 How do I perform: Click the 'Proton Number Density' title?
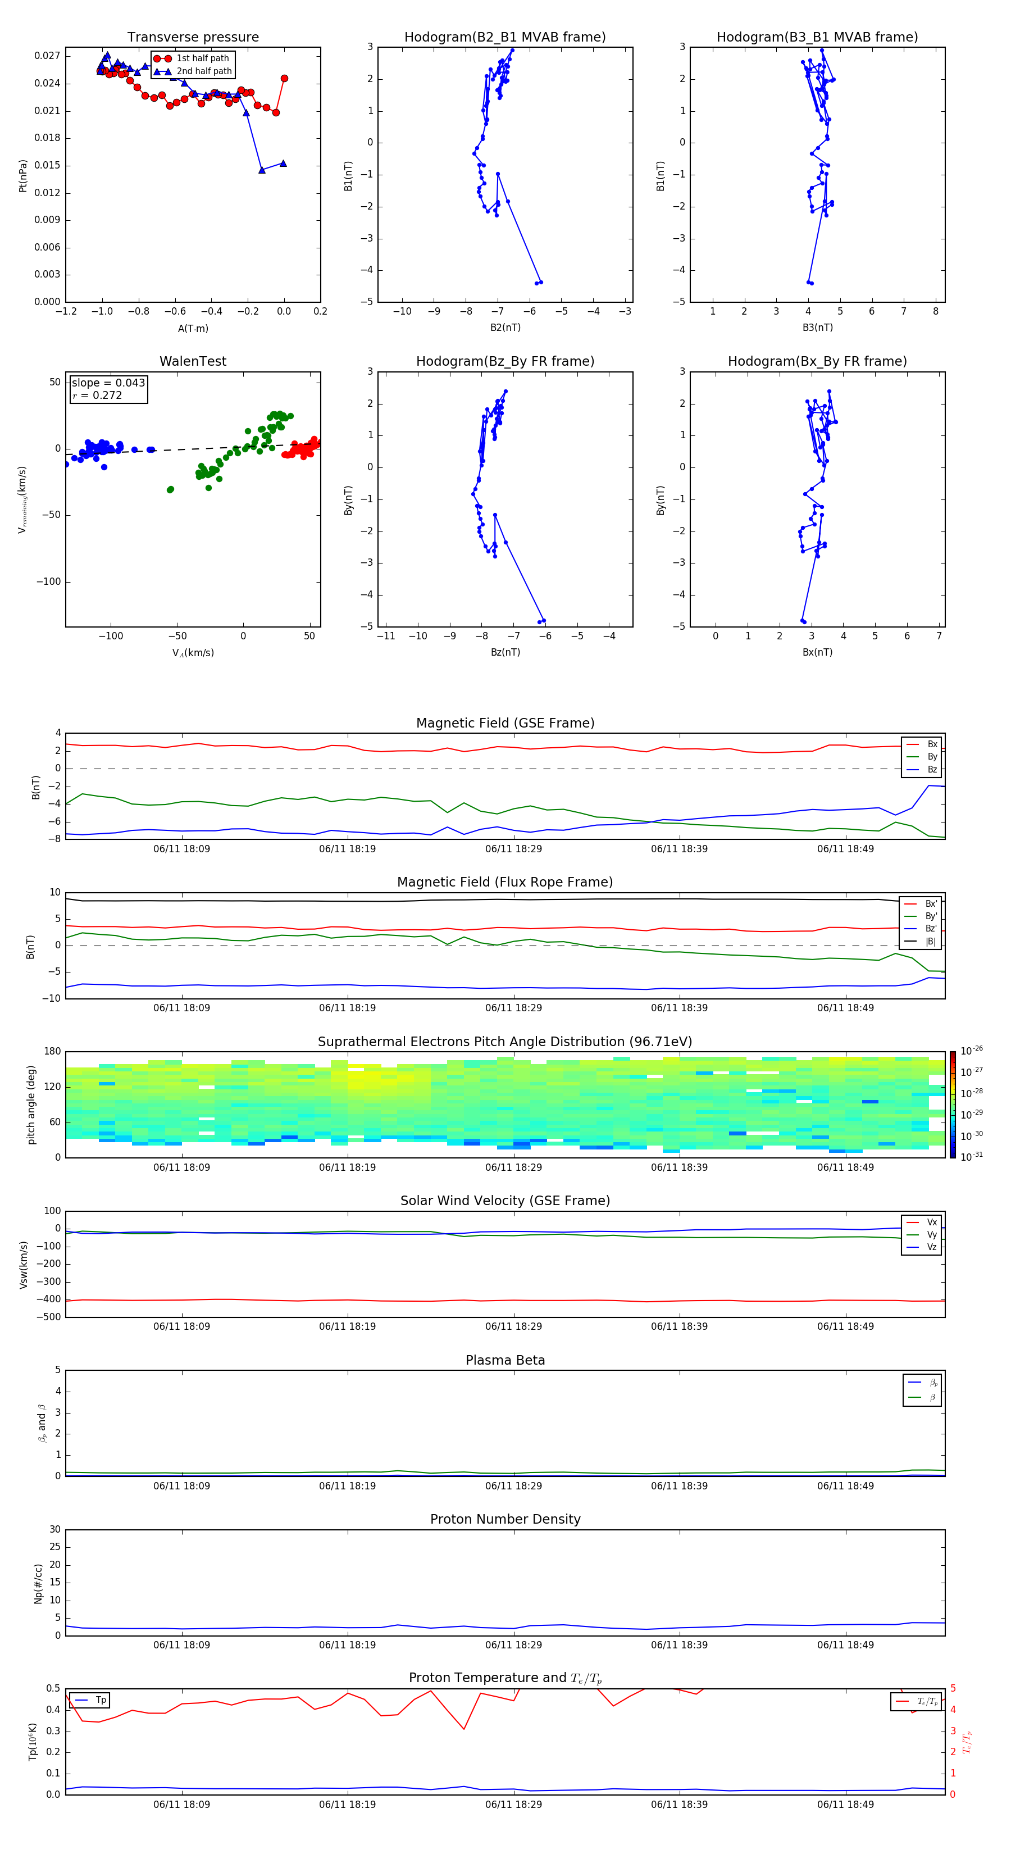[505, 1520]
